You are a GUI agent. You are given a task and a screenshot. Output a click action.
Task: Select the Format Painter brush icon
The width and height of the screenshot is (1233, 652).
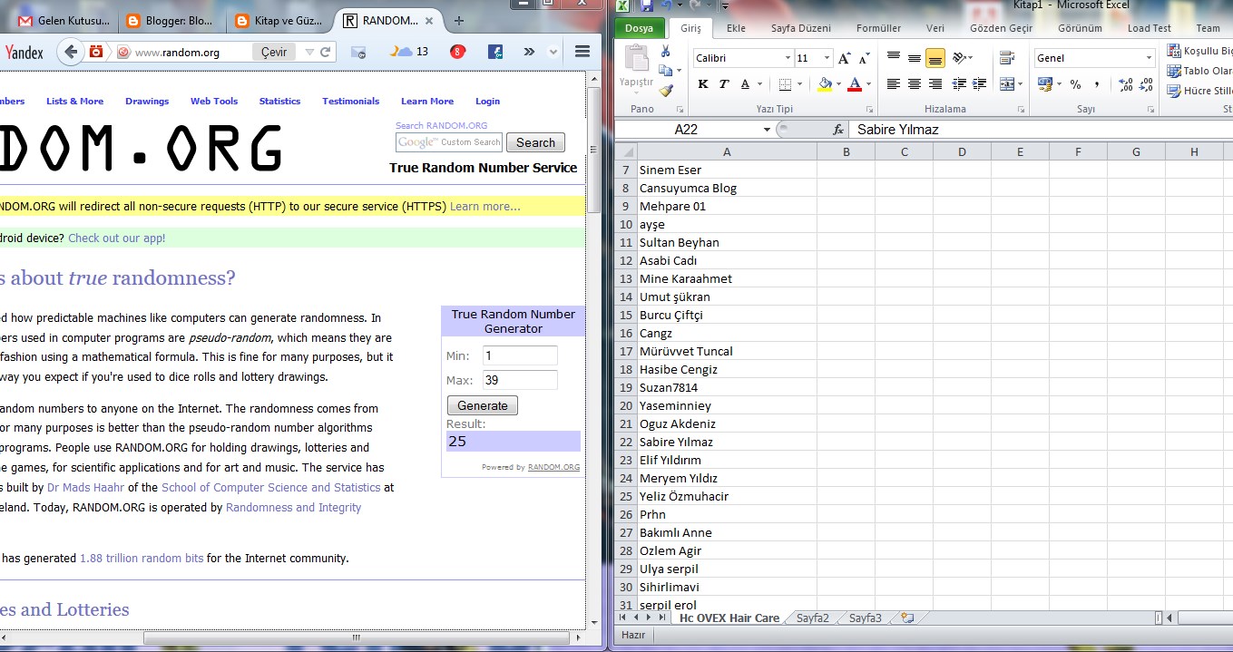click(x=665, y=90)
